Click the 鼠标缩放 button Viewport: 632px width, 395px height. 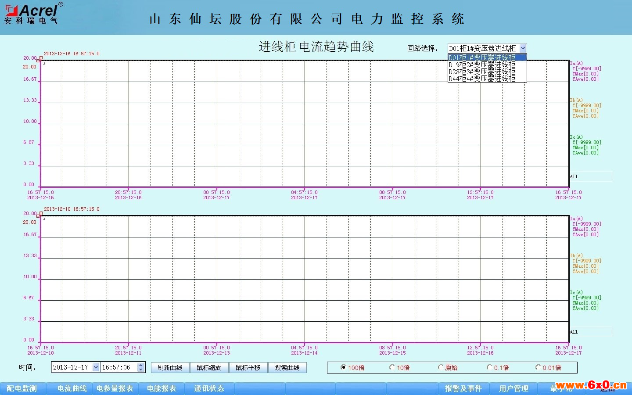[x=209, y=367]
